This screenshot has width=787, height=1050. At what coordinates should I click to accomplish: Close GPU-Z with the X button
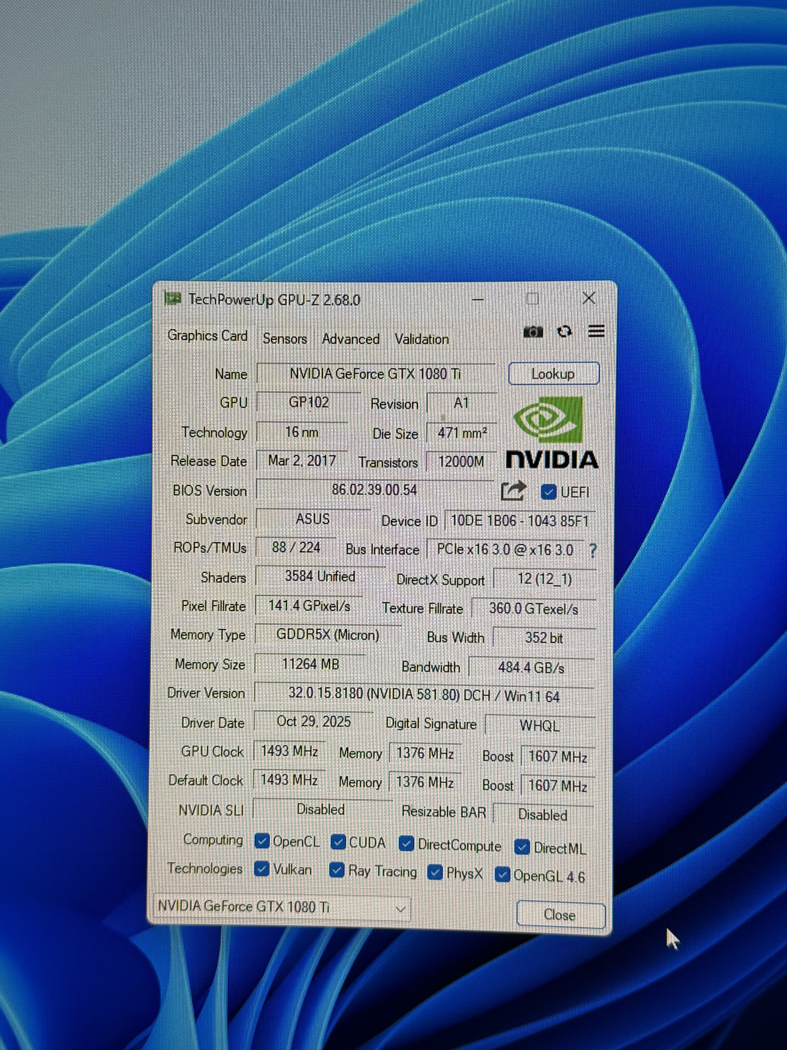(589, 298)
